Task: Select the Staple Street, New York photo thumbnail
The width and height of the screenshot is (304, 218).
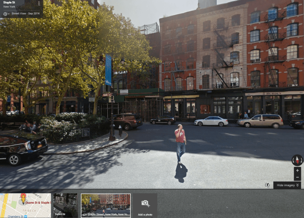Action: [106, 205]
